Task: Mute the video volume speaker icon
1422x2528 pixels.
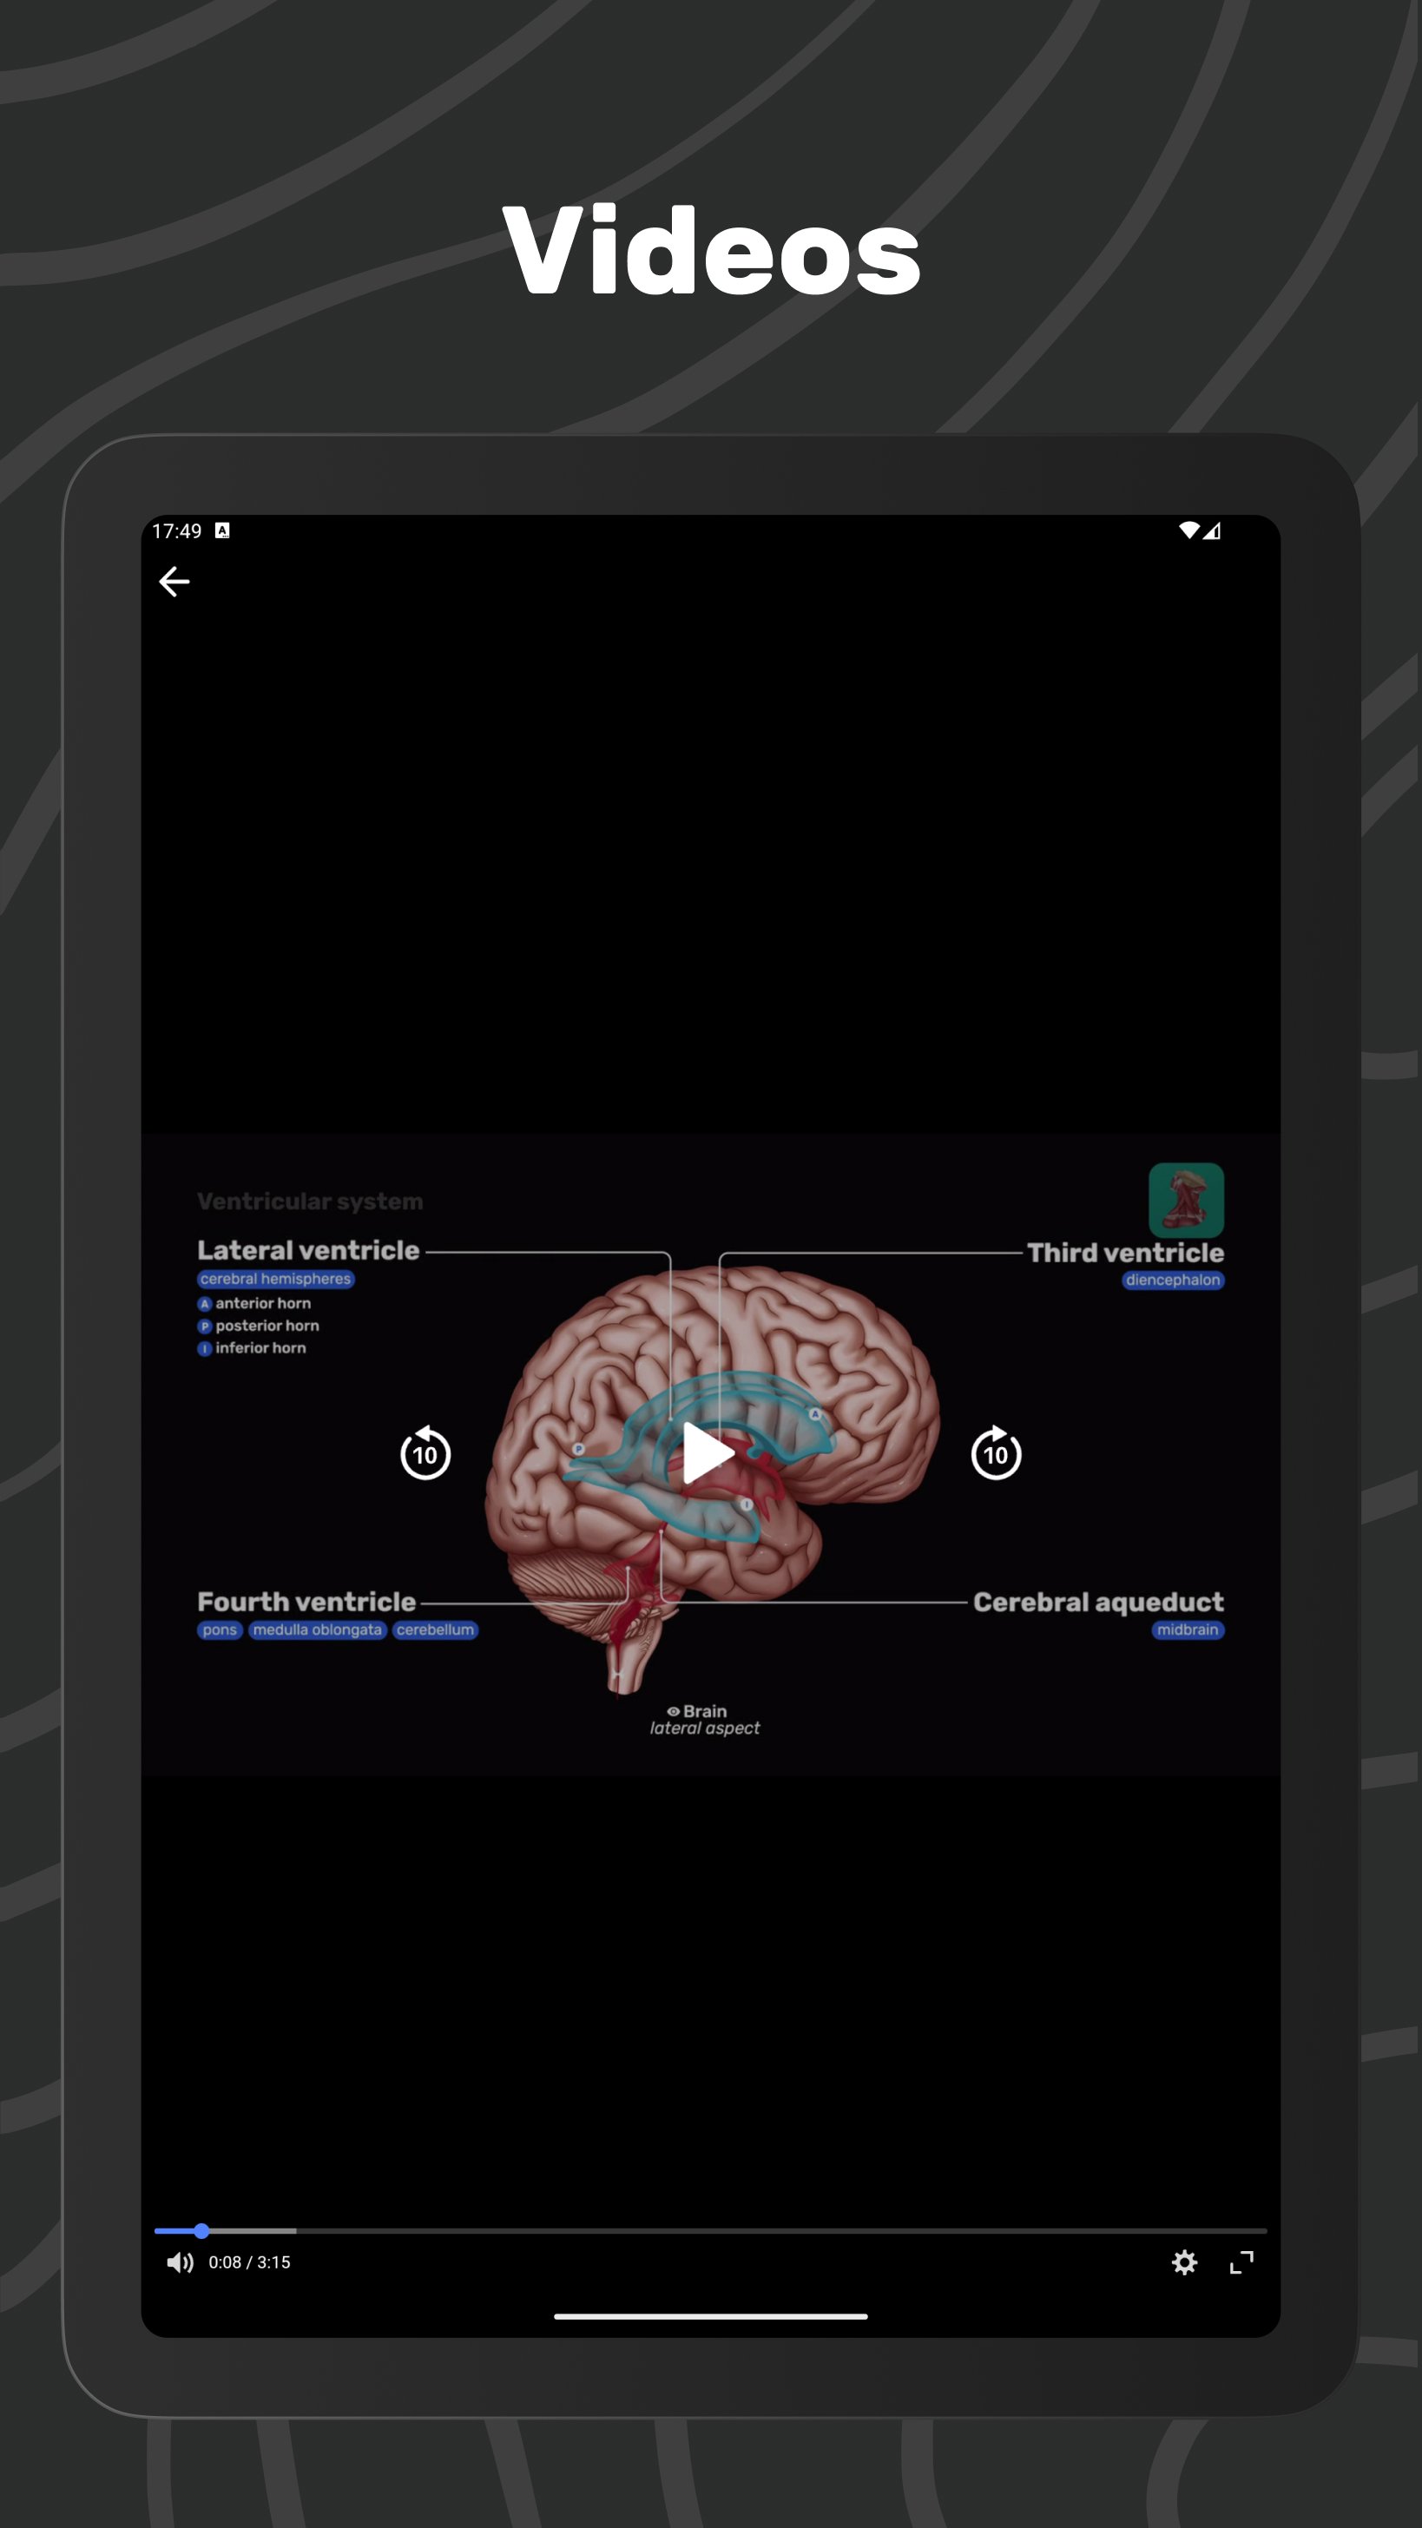Action: [180, 2262]
